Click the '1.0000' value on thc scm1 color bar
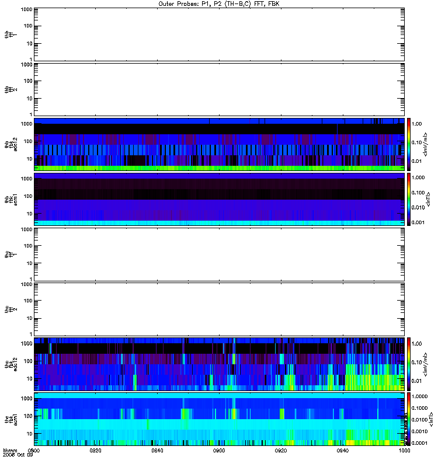The image size is (438, 467). pos(419,396)
